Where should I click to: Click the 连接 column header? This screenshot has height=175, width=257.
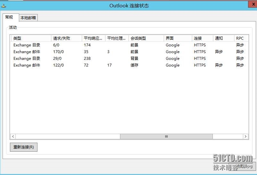[202, 38]
